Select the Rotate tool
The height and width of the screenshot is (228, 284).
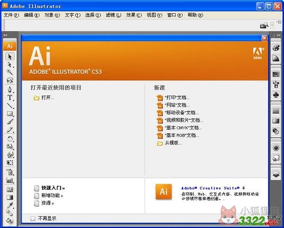[10, 139]
